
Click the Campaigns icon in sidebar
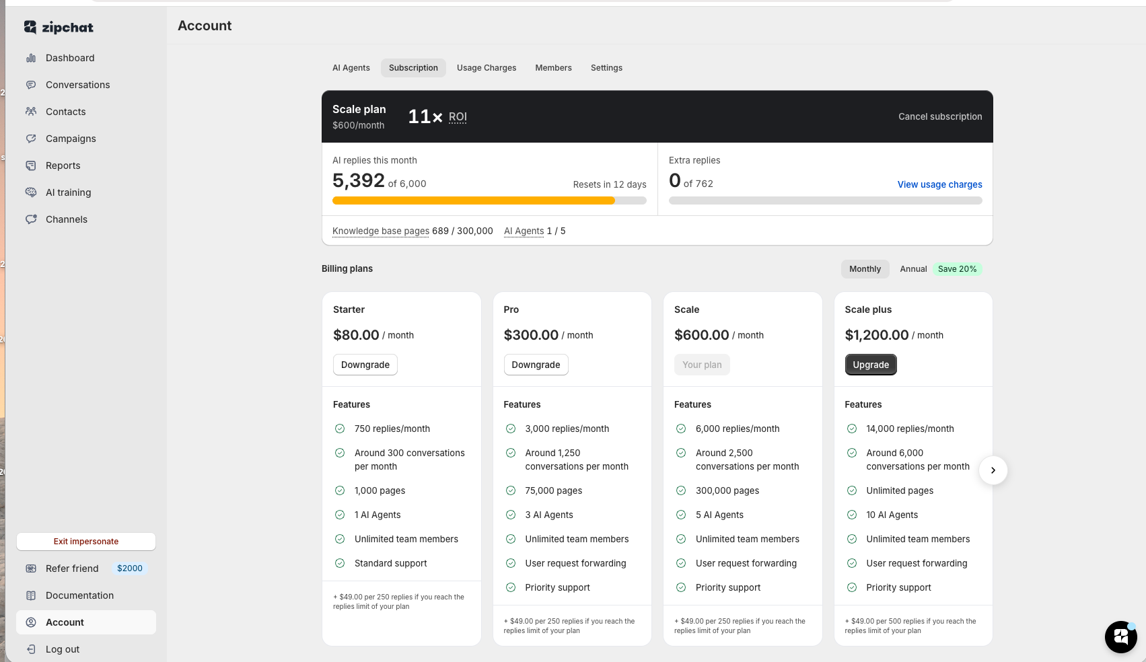(x=31, y=139)
